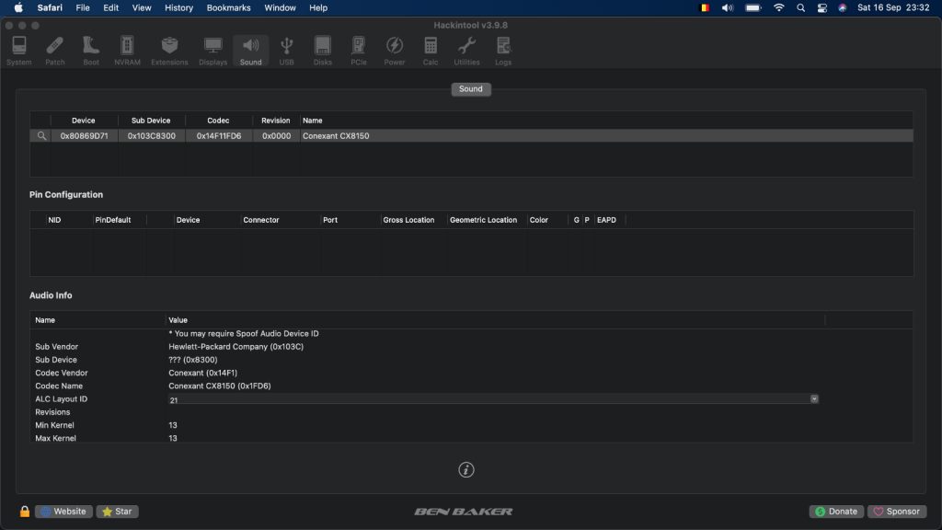Switch to the Extensions section

[x=169, y=51]
